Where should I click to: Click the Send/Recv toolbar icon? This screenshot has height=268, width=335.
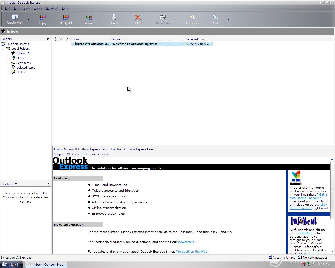[x=163, y=19]
